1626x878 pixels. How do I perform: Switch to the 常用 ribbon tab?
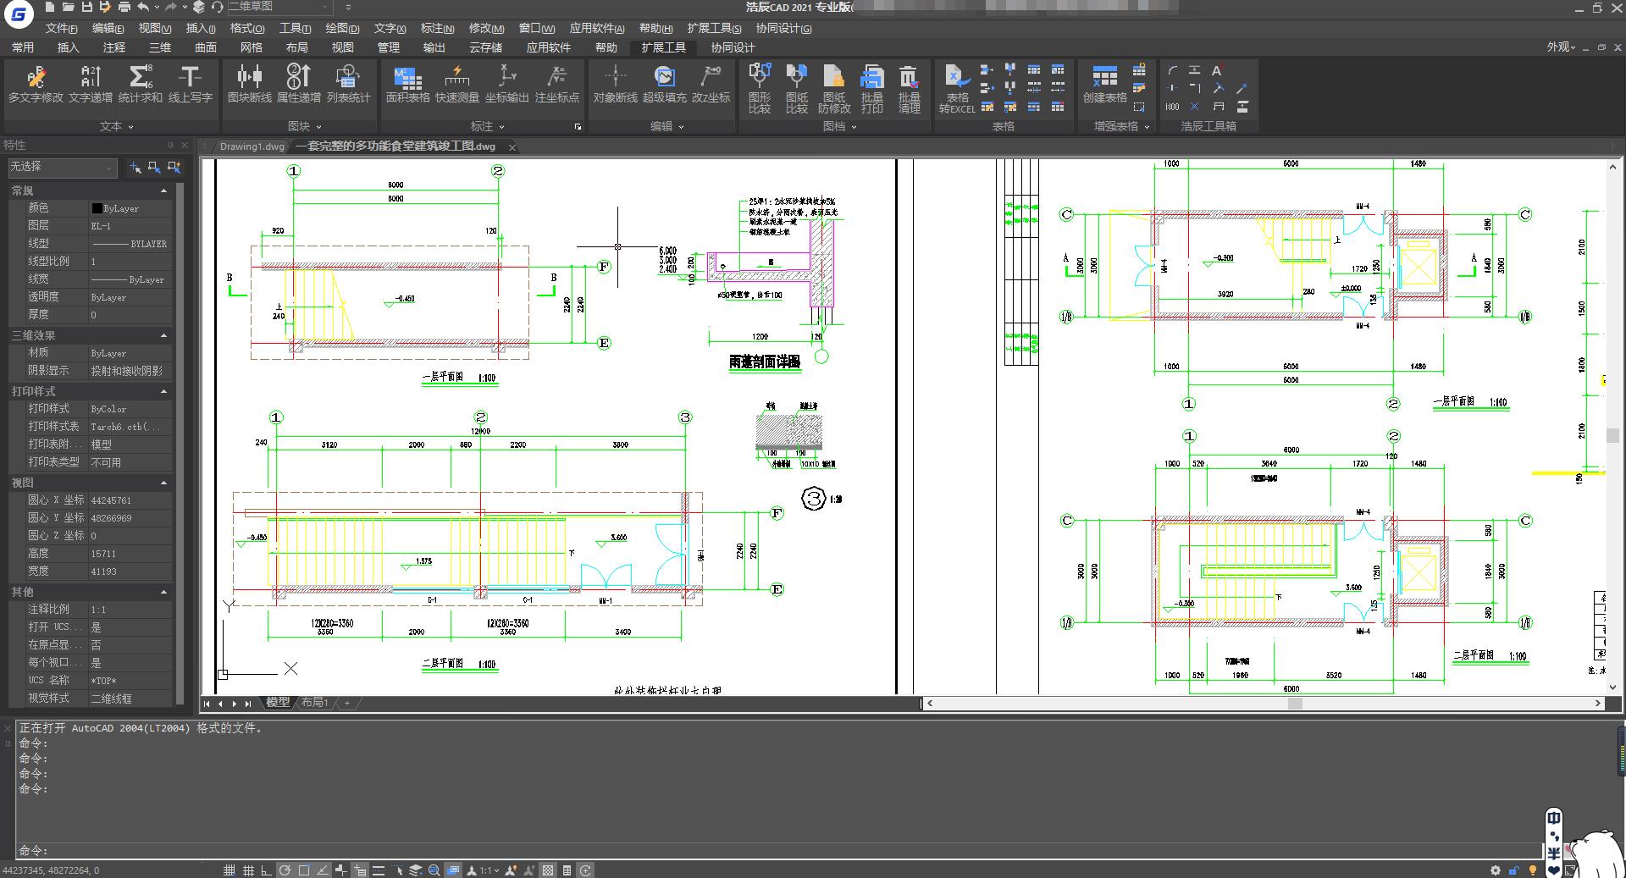23,47
